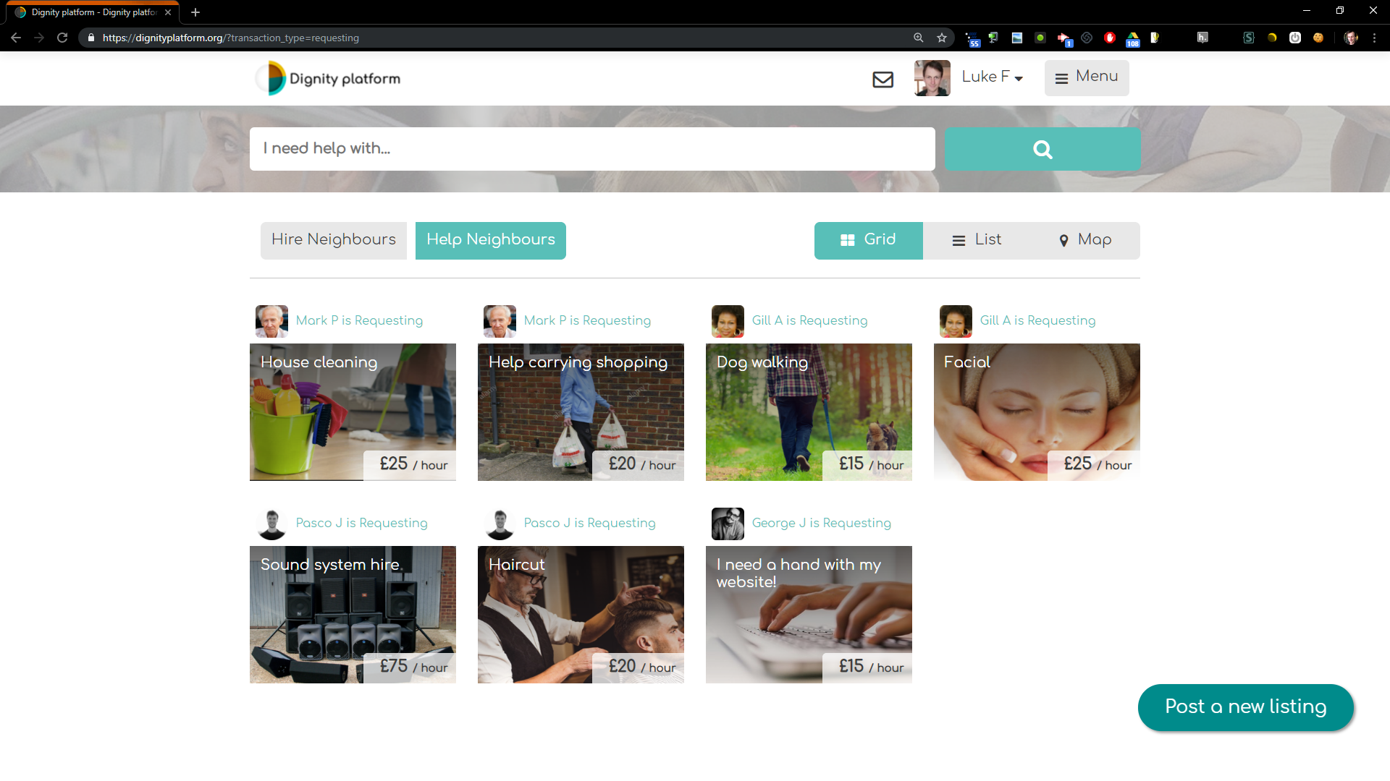Click the magnifier search button
The width and height of the screenshot is (1390, 781).
(x=1042, y=149)
